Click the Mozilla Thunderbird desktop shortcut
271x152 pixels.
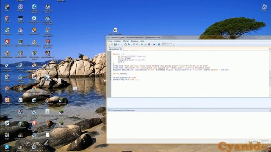pyautogui.click(x=7, y=67)
